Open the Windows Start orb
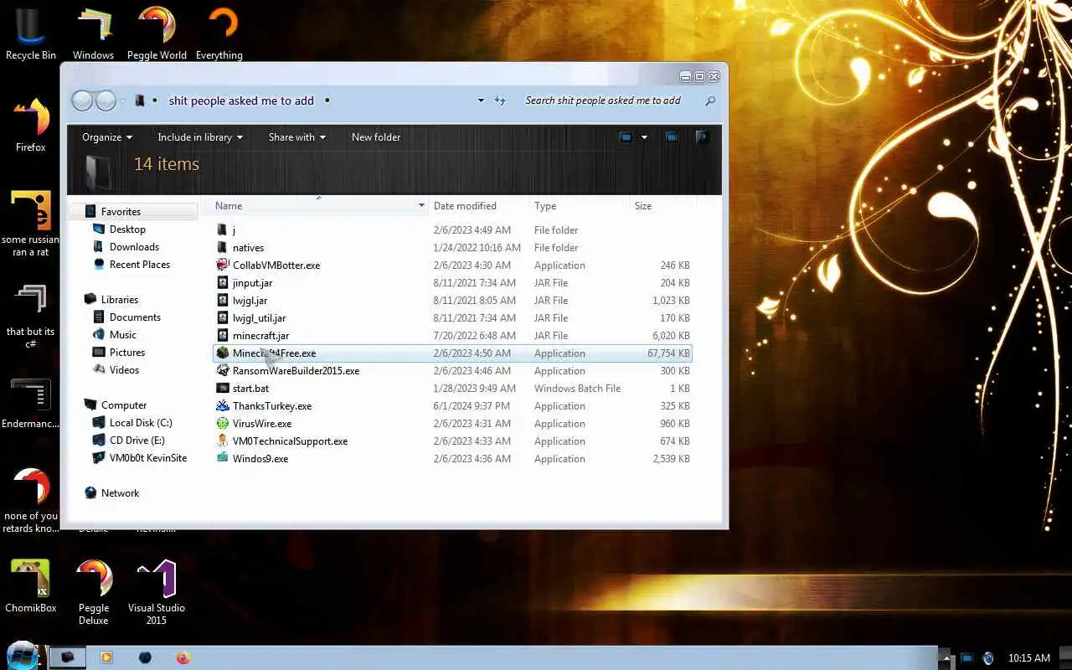Viewport: 1072px width, 670px height. [22, 657]
